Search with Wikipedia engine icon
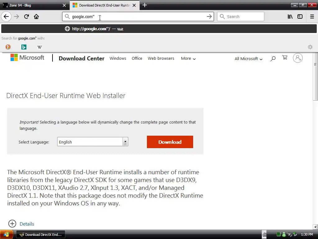Viewport: 318px width, 239px height. click(39, 47)
